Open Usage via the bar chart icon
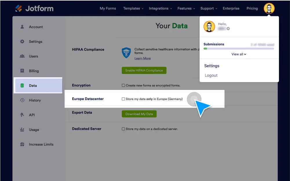This screenshot has height=181, width=290. point(22,130)
